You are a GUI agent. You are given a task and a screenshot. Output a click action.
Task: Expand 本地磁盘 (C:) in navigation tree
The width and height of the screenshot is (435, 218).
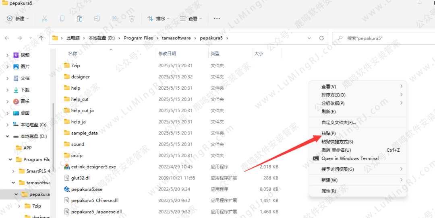7,125
